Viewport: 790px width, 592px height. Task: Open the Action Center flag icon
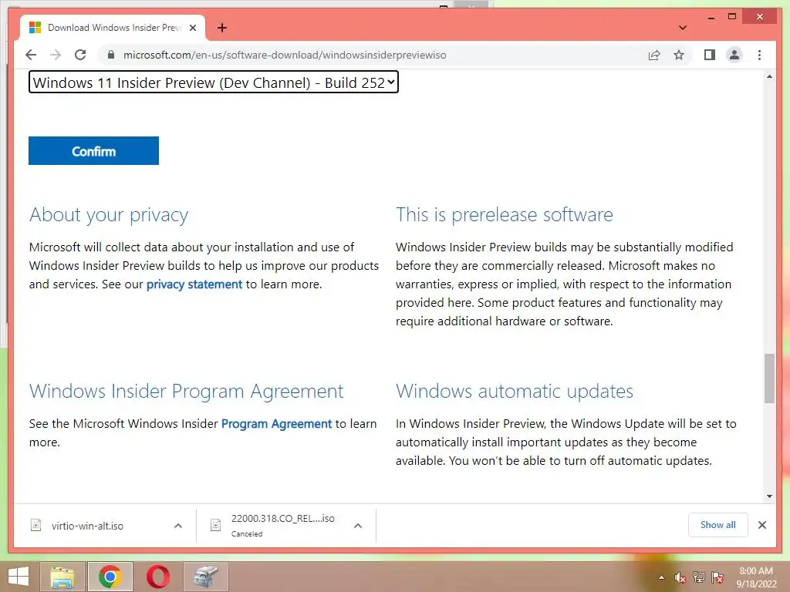point(717,577)
